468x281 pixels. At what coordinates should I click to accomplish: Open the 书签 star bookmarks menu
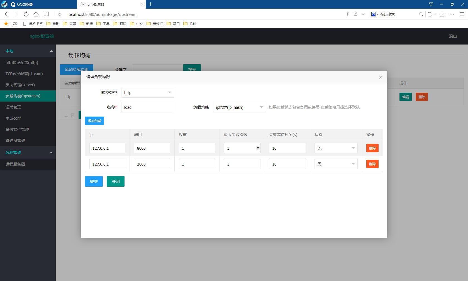(11, 24)
